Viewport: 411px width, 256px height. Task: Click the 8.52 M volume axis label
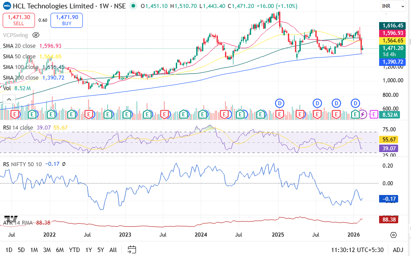point(389,115)
